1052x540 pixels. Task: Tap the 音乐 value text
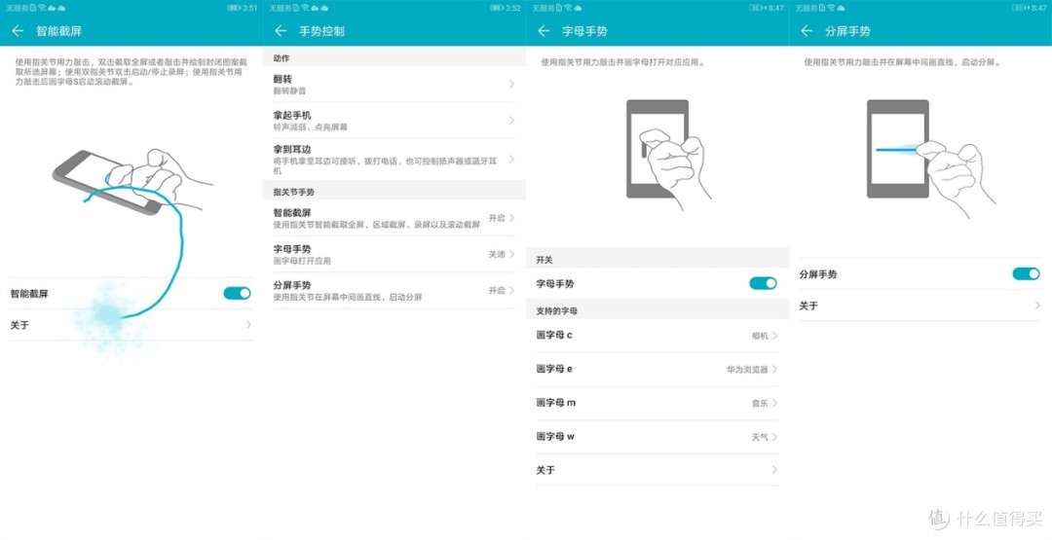point(760,404)
